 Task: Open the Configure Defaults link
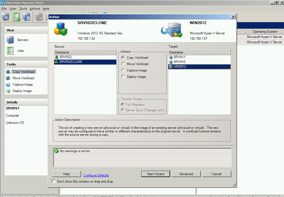pyautogui.click(x=96, y=175)
